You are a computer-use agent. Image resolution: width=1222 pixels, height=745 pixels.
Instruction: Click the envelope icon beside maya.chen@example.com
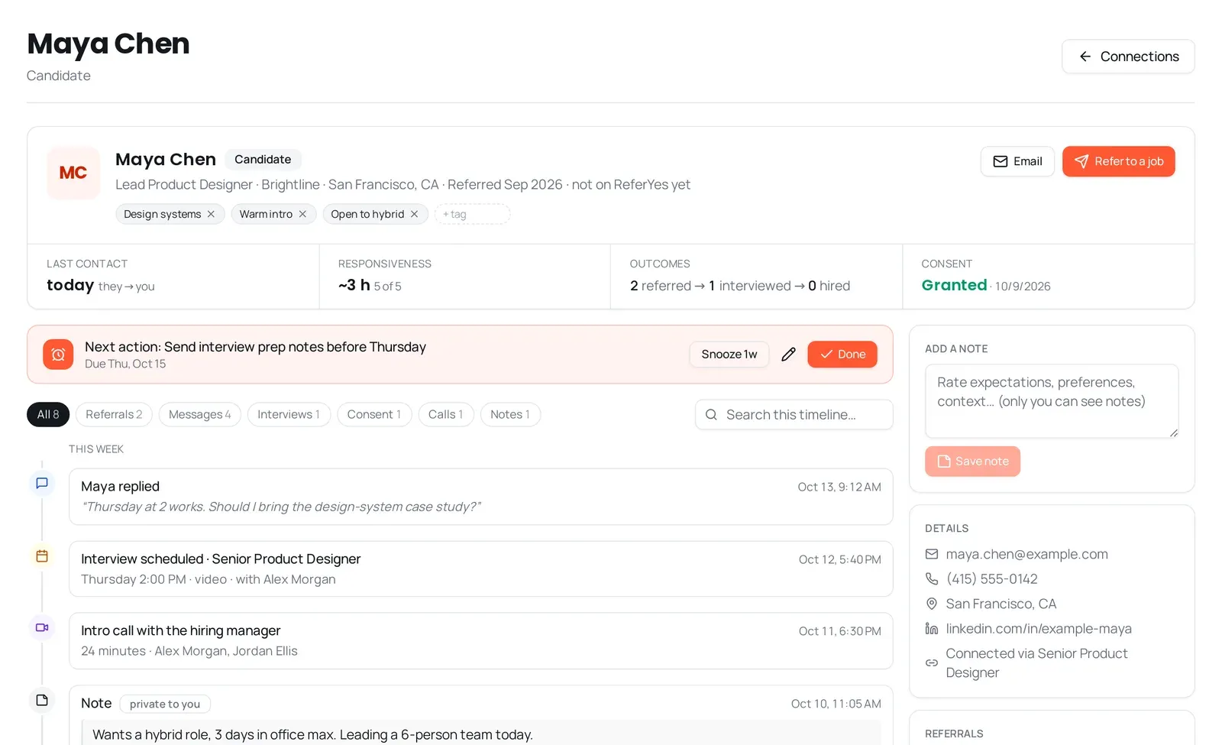point(932,554)
